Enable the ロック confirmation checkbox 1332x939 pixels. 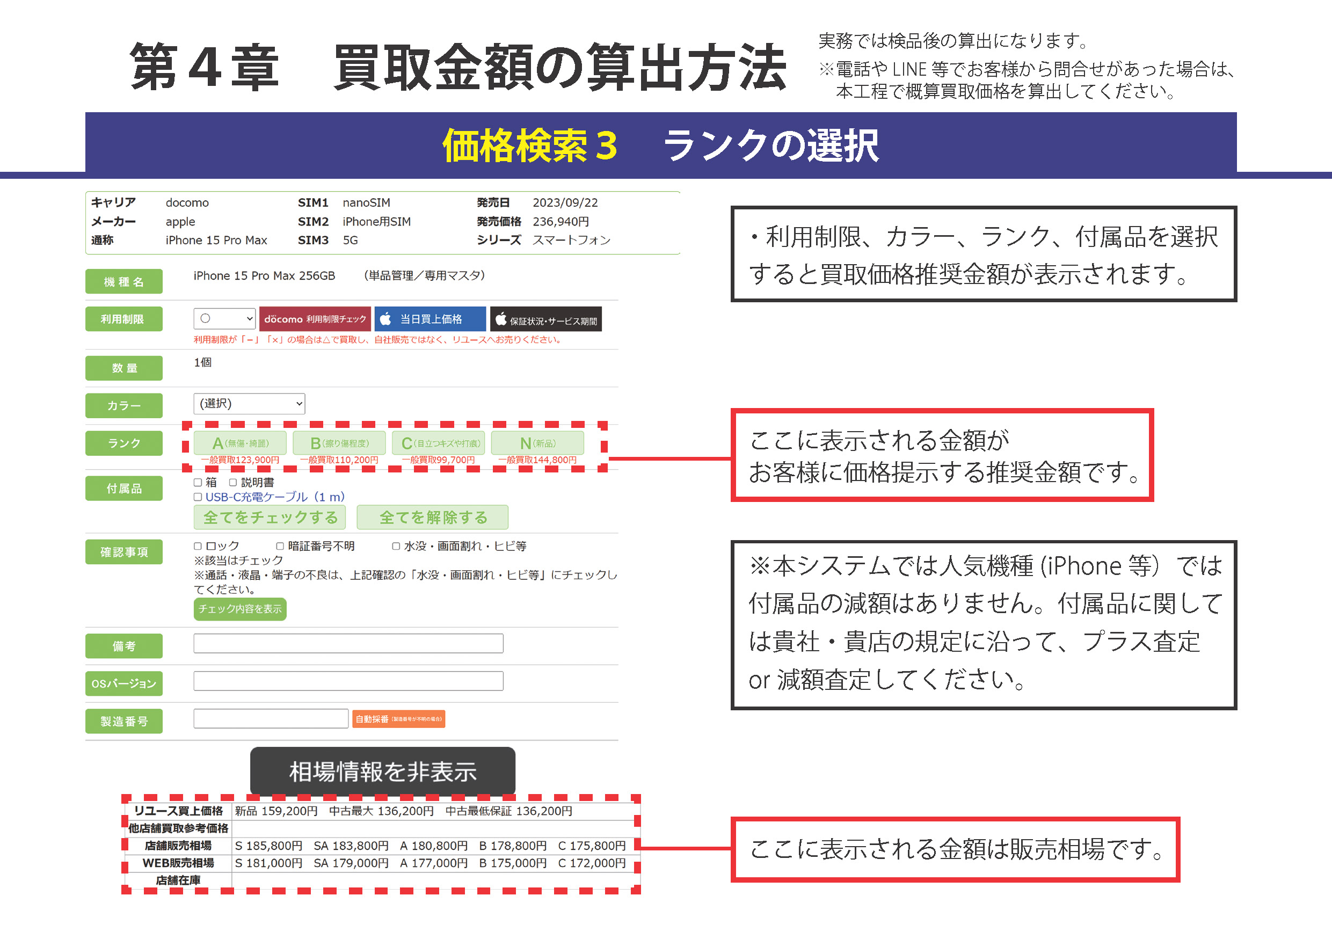pyautogui.click(x=198, y=547)
